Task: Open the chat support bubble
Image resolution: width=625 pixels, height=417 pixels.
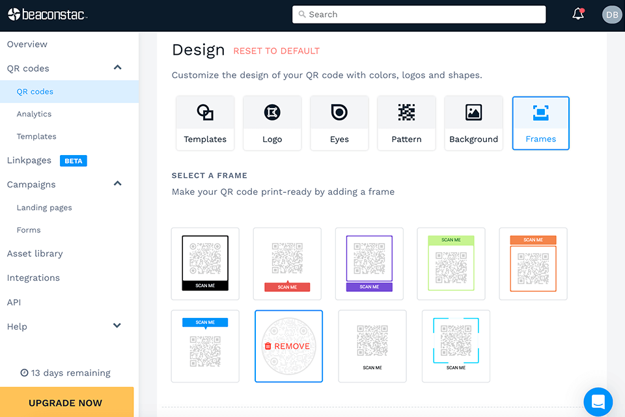Action: [x=598, y=402]
